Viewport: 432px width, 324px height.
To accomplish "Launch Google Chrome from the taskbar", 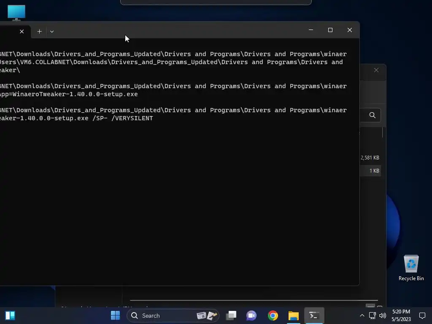I will coord(273,316).
